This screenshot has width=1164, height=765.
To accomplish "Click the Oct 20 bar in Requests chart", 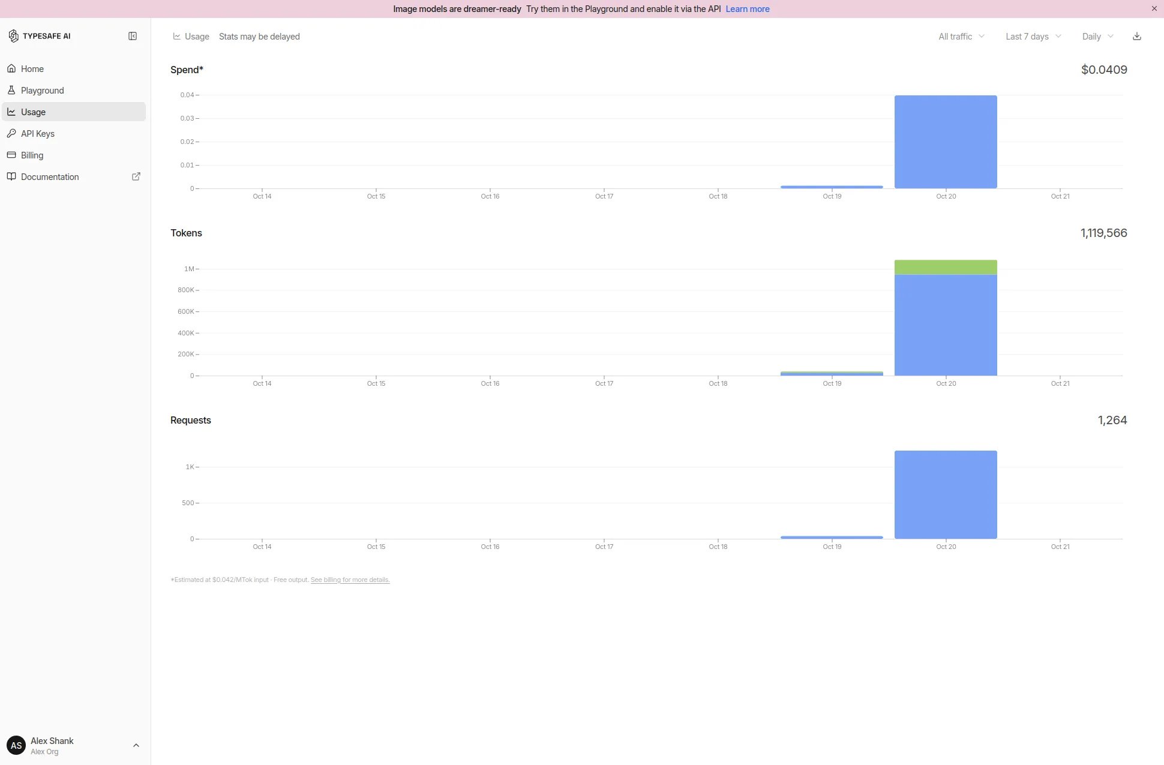I will point(946,494).
